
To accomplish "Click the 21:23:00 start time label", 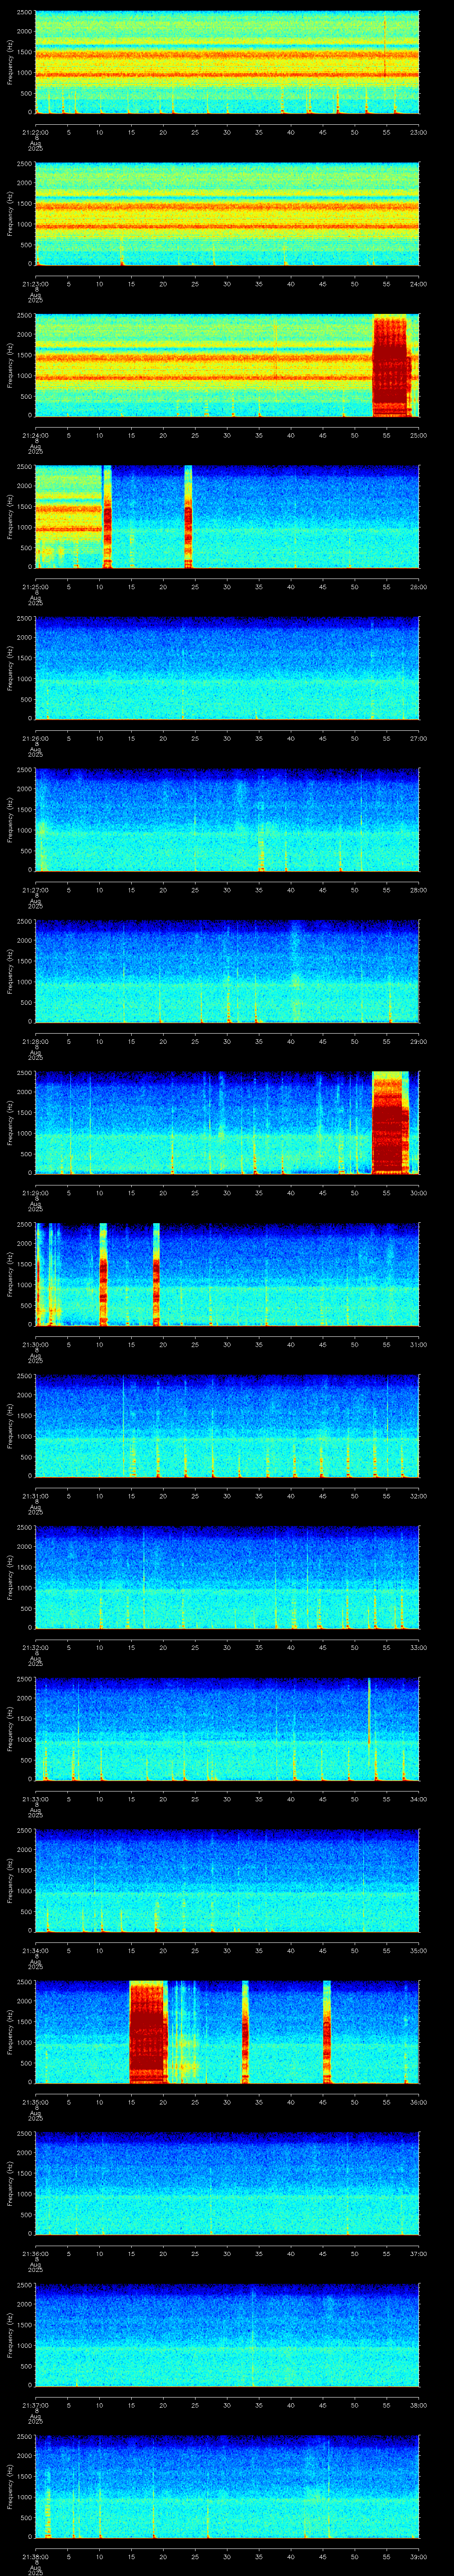I will (35, 284).
